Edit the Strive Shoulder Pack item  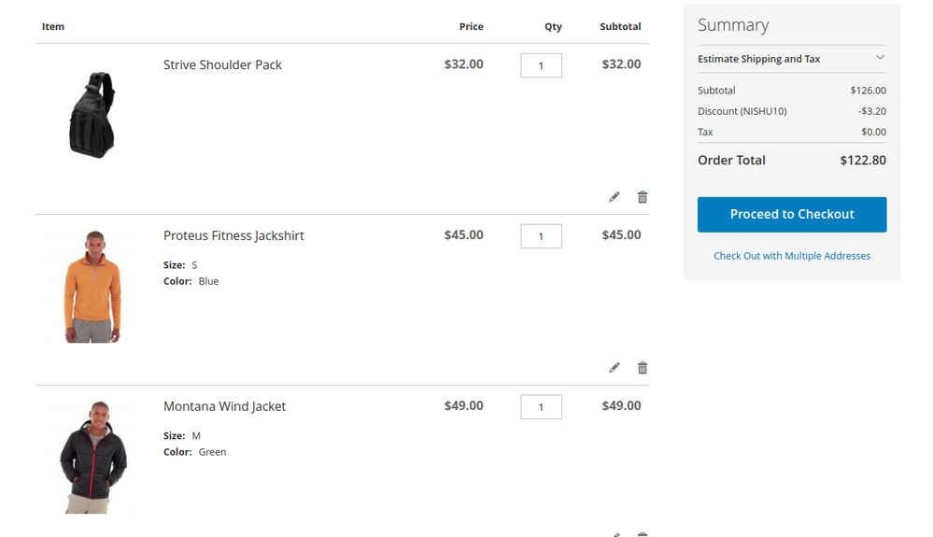[x=614, y=197]
